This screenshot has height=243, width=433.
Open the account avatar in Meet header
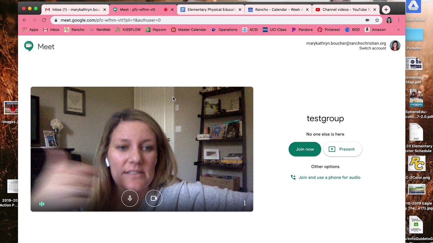tap(395, 46)
